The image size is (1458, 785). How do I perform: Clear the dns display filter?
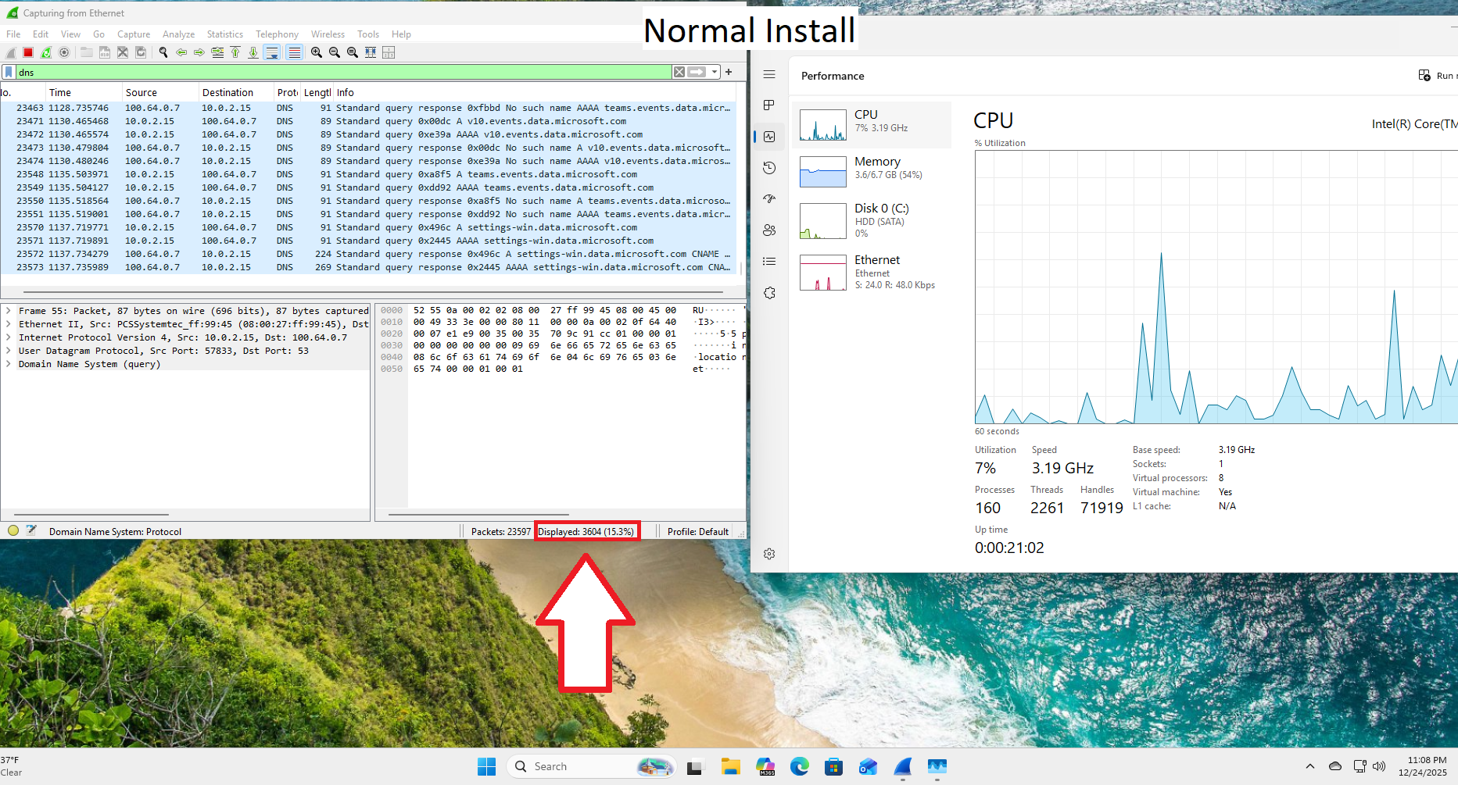click(x=679, y=72)
